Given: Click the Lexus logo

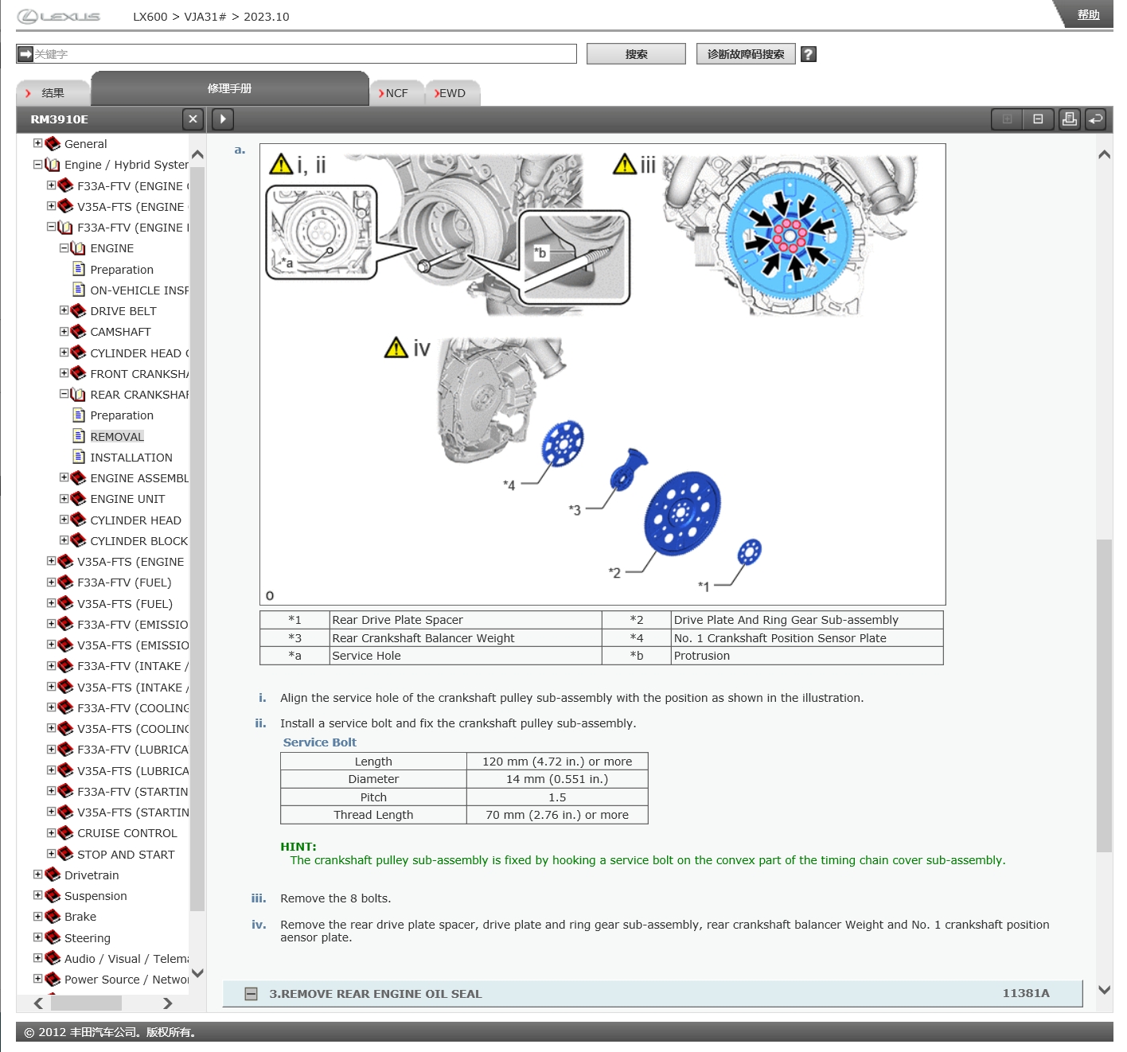Looking at the screenshot, I should [60, 17].
